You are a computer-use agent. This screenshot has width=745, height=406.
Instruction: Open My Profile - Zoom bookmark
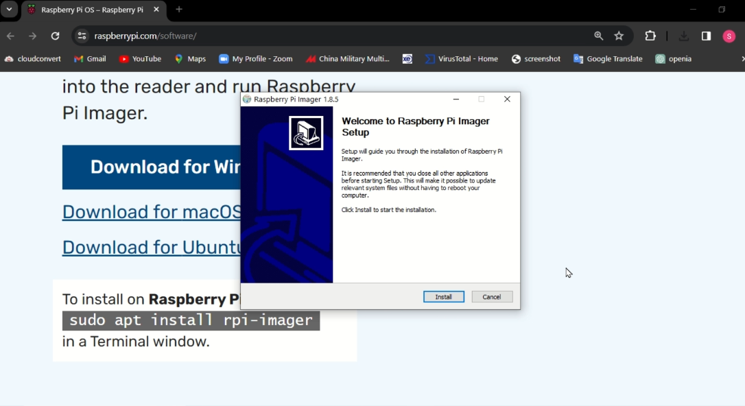(256, 59)
